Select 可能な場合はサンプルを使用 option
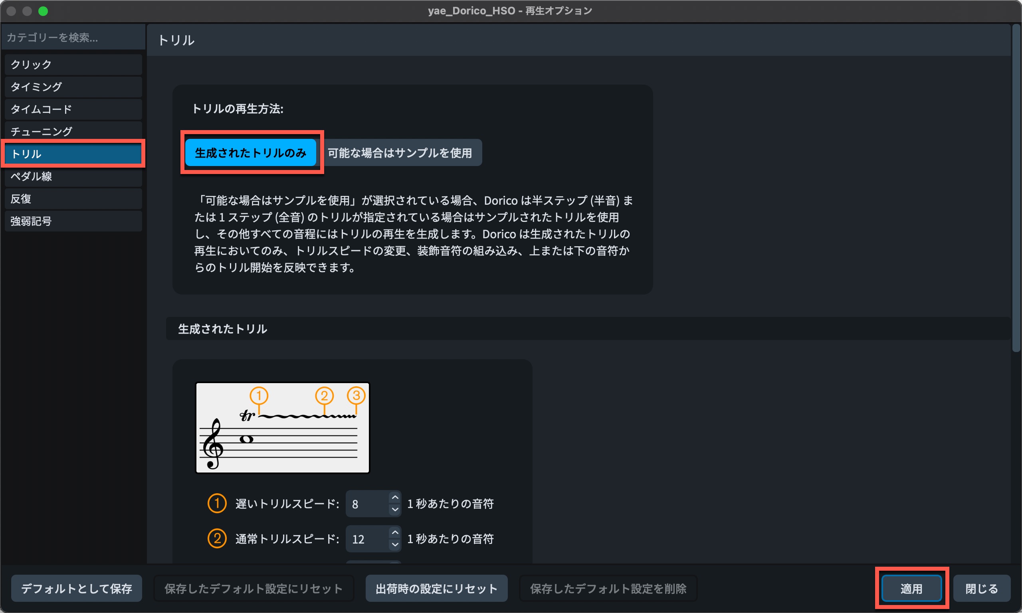Screen dimensions: 1022x613 coord(400,153)
